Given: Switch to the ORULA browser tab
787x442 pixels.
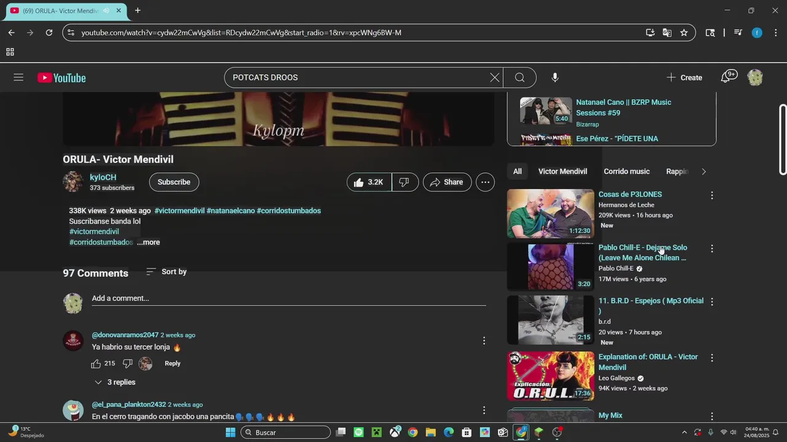Looking at the screenshot, I should [61, 10].
